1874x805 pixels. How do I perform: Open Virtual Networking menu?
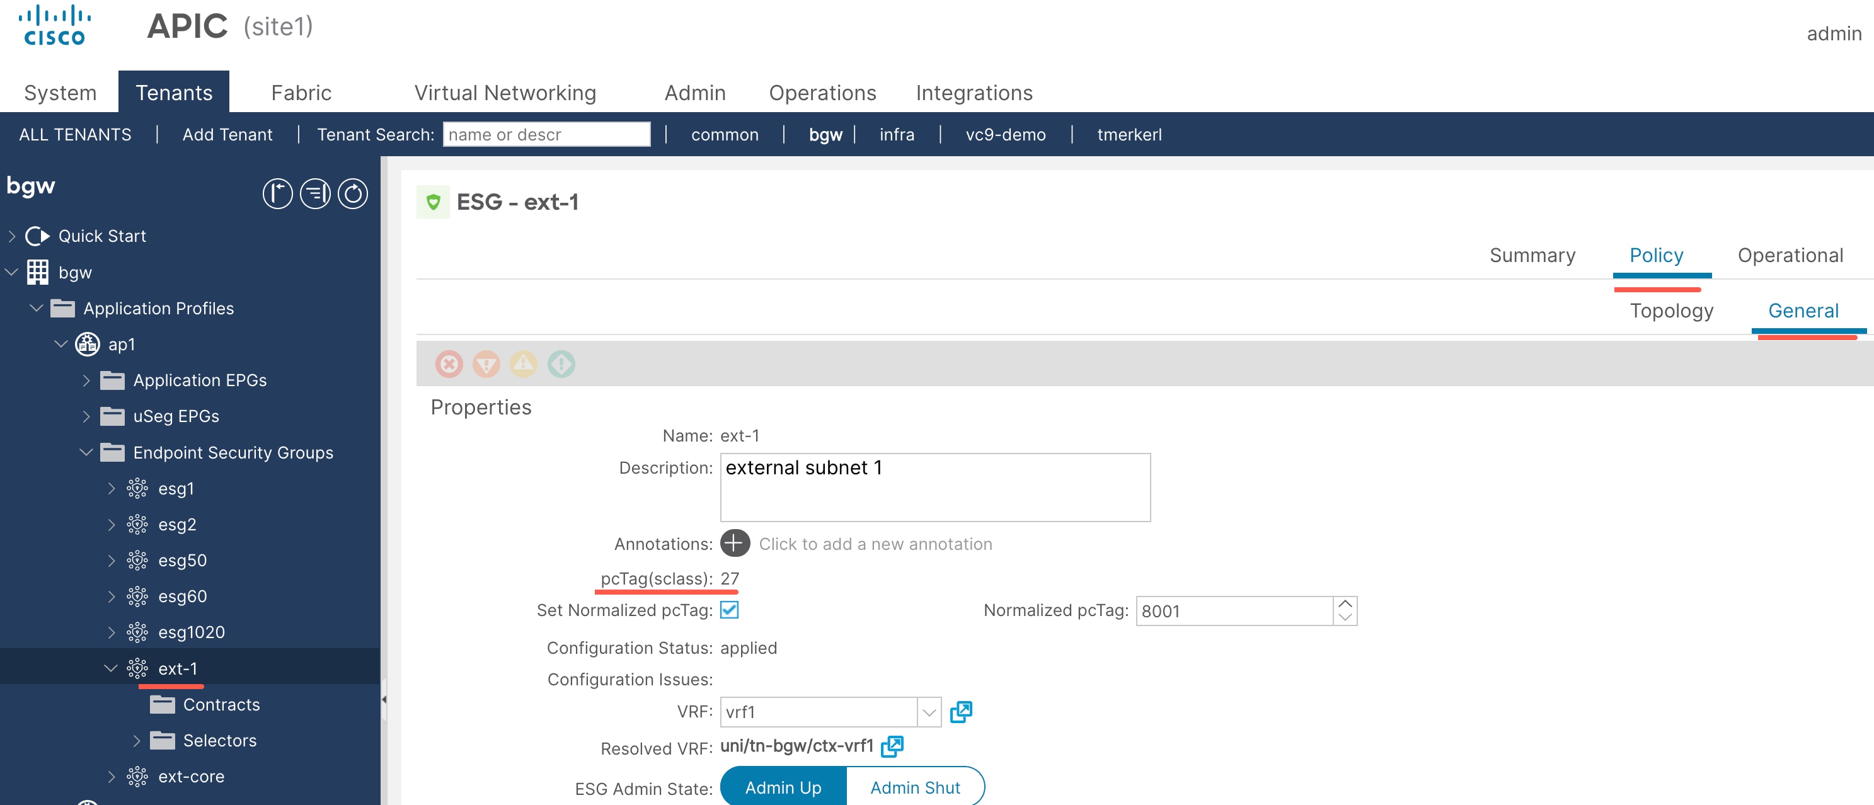click(x=505, y=93)
